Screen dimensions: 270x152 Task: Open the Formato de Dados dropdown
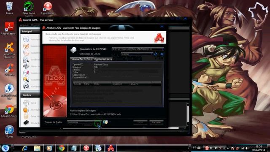pos(84,122)
